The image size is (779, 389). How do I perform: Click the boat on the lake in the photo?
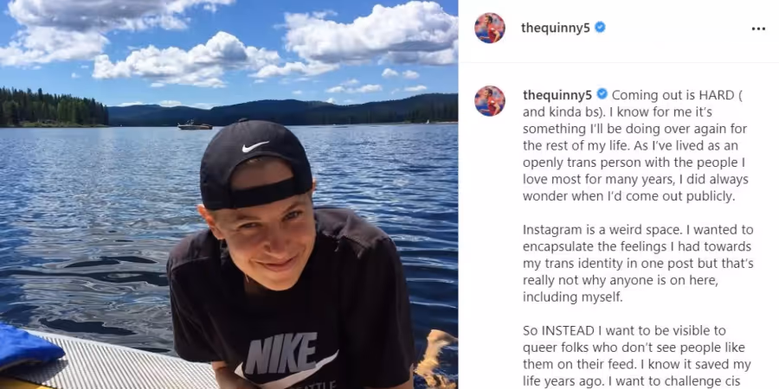click(x=195, y=125)
